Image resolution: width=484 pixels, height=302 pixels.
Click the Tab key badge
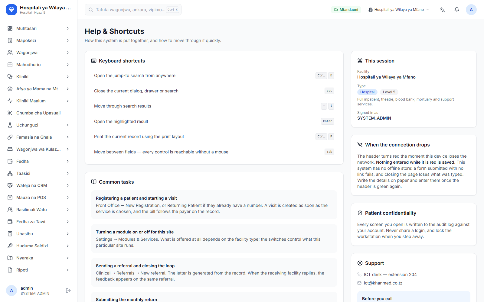(x=329, y=152)
